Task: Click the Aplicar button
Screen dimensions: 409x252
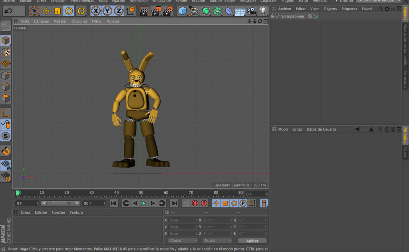Action: [252, 241]
